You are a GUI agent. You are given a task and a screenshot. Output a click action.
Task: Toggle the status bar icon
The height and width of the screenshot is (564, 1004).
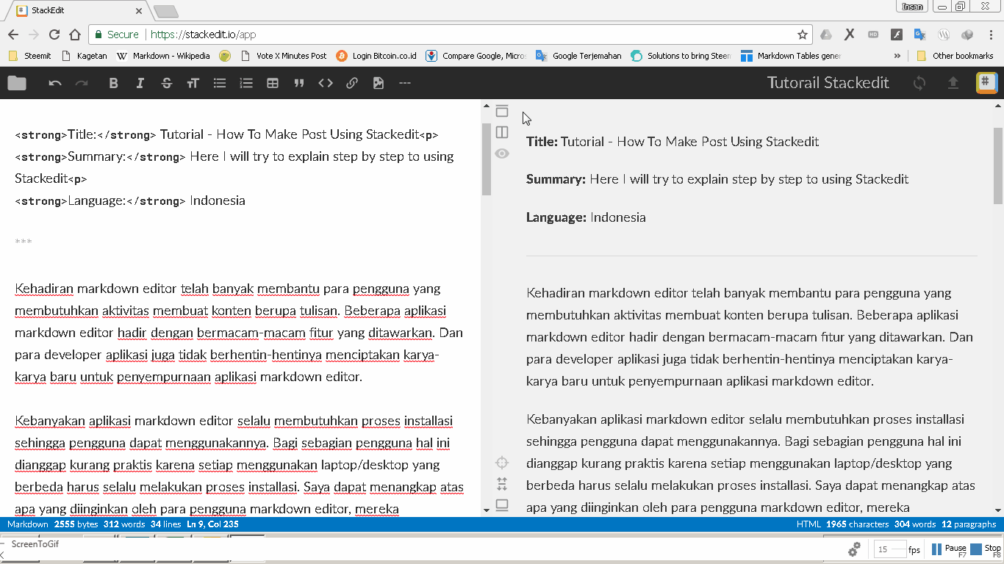(x=502, y=505)
